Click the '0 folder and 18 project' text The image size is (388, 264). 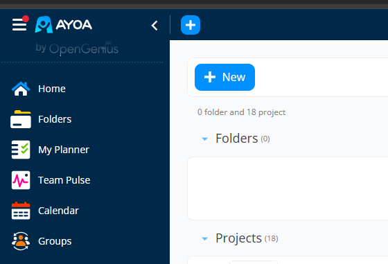(241, 112)
